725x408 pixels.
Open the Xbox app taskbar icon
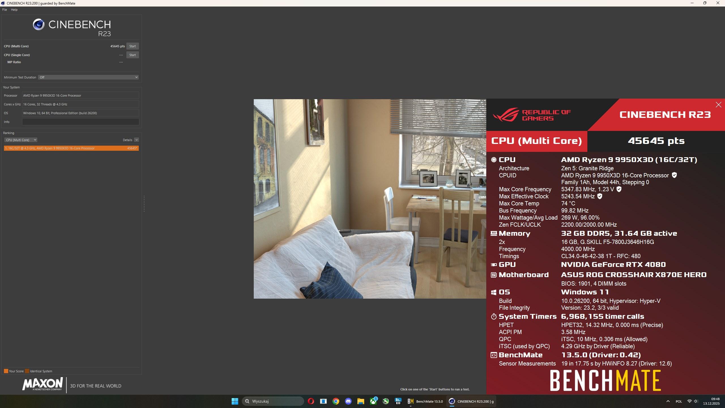click(373, 401)
